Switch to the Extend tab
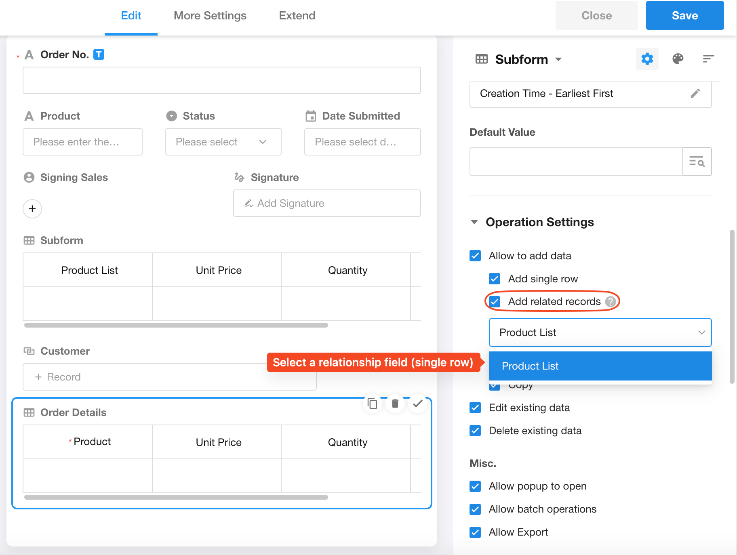737x555 pixels. [297, 16]
